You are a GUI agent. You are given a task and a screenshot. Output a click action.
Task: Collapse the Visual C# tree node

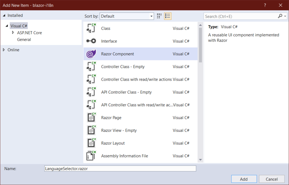(x=7, y=26)
